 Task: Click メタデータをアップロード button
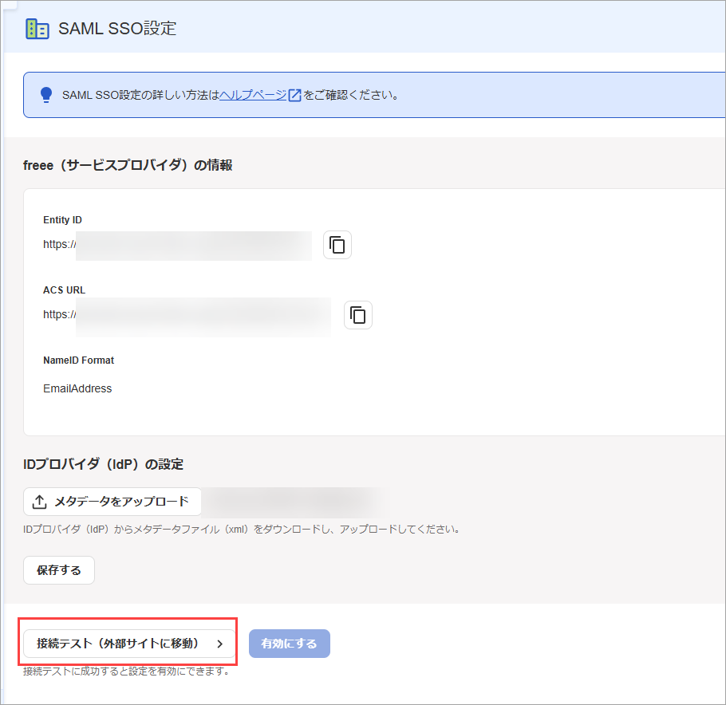pyautogui.click(x=112, y=502)
